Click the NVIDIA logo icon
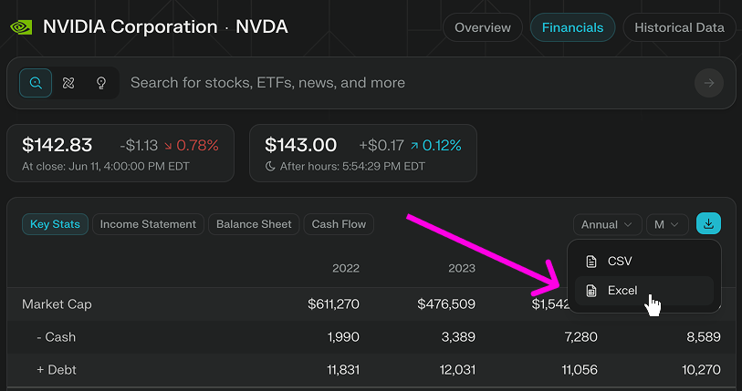Viewport: 742px width, 391px height. [21, 27]
